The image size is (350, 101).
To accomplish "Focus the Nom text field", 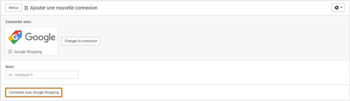I will 42,75.
